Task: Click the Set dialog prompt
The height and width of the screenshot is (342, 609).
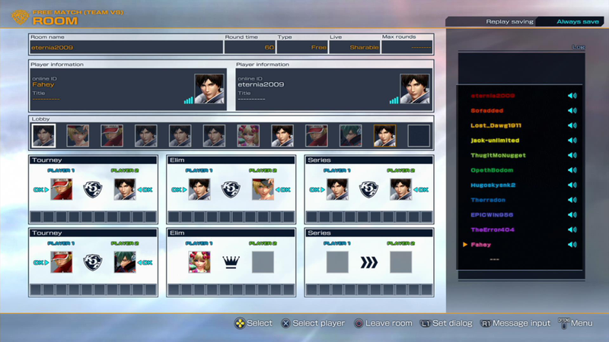Action: (446, 323)
